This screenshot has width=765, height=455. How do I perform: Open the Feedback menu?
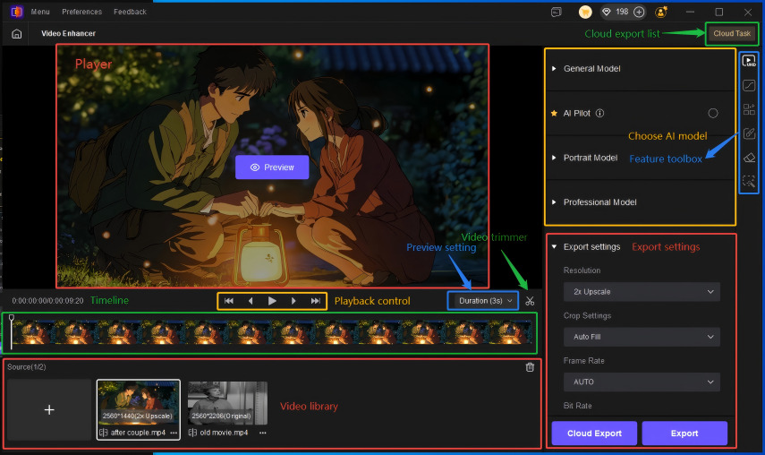(130, 12)
